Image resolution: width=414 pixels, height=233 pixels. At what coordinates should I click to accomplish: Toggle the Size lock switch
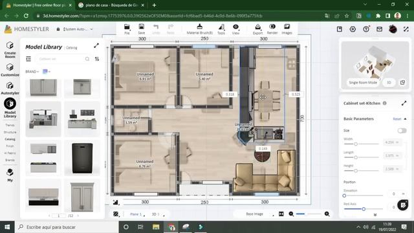pos(402,131)
